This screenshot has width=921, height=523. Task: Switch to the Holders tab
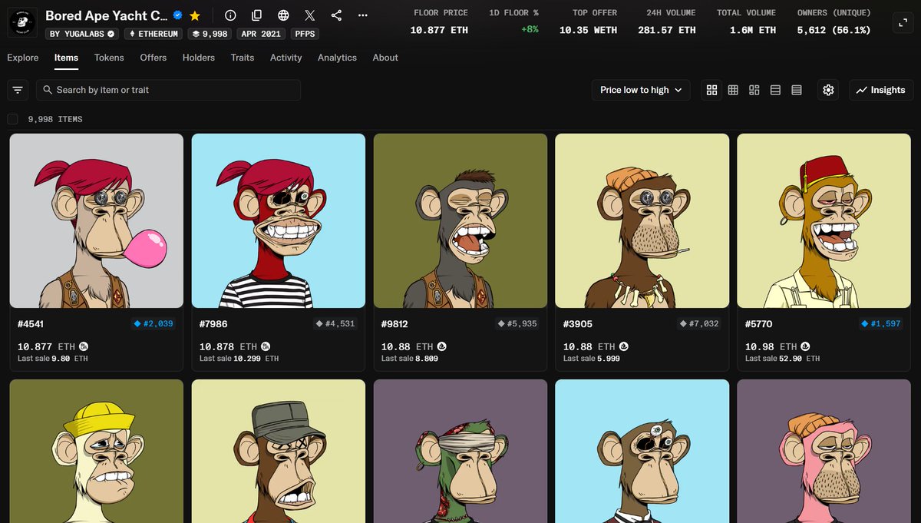(199, 58)
